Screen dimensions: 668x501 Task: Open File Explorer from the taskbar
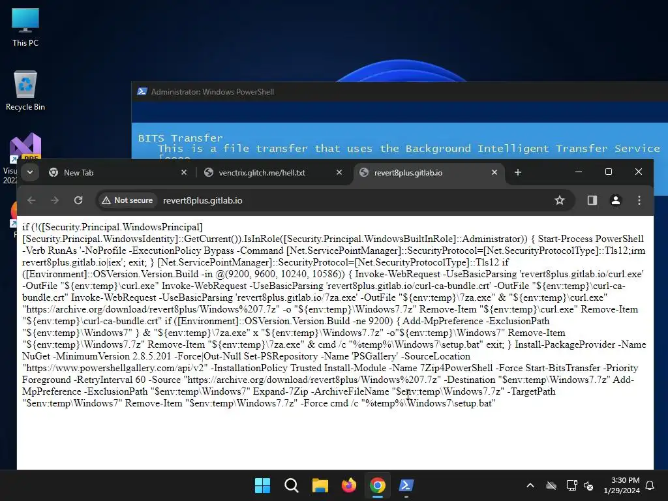[x=320, y=485]
